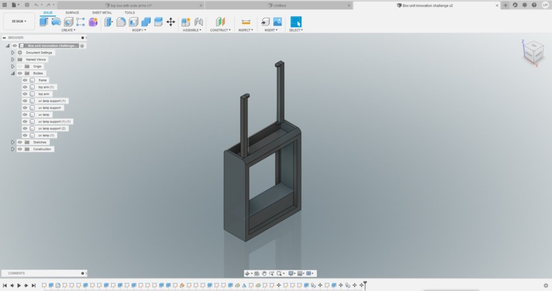Activate the Select tool icon
Viewport: 552px width, 291px height.
tap(296, 22)
